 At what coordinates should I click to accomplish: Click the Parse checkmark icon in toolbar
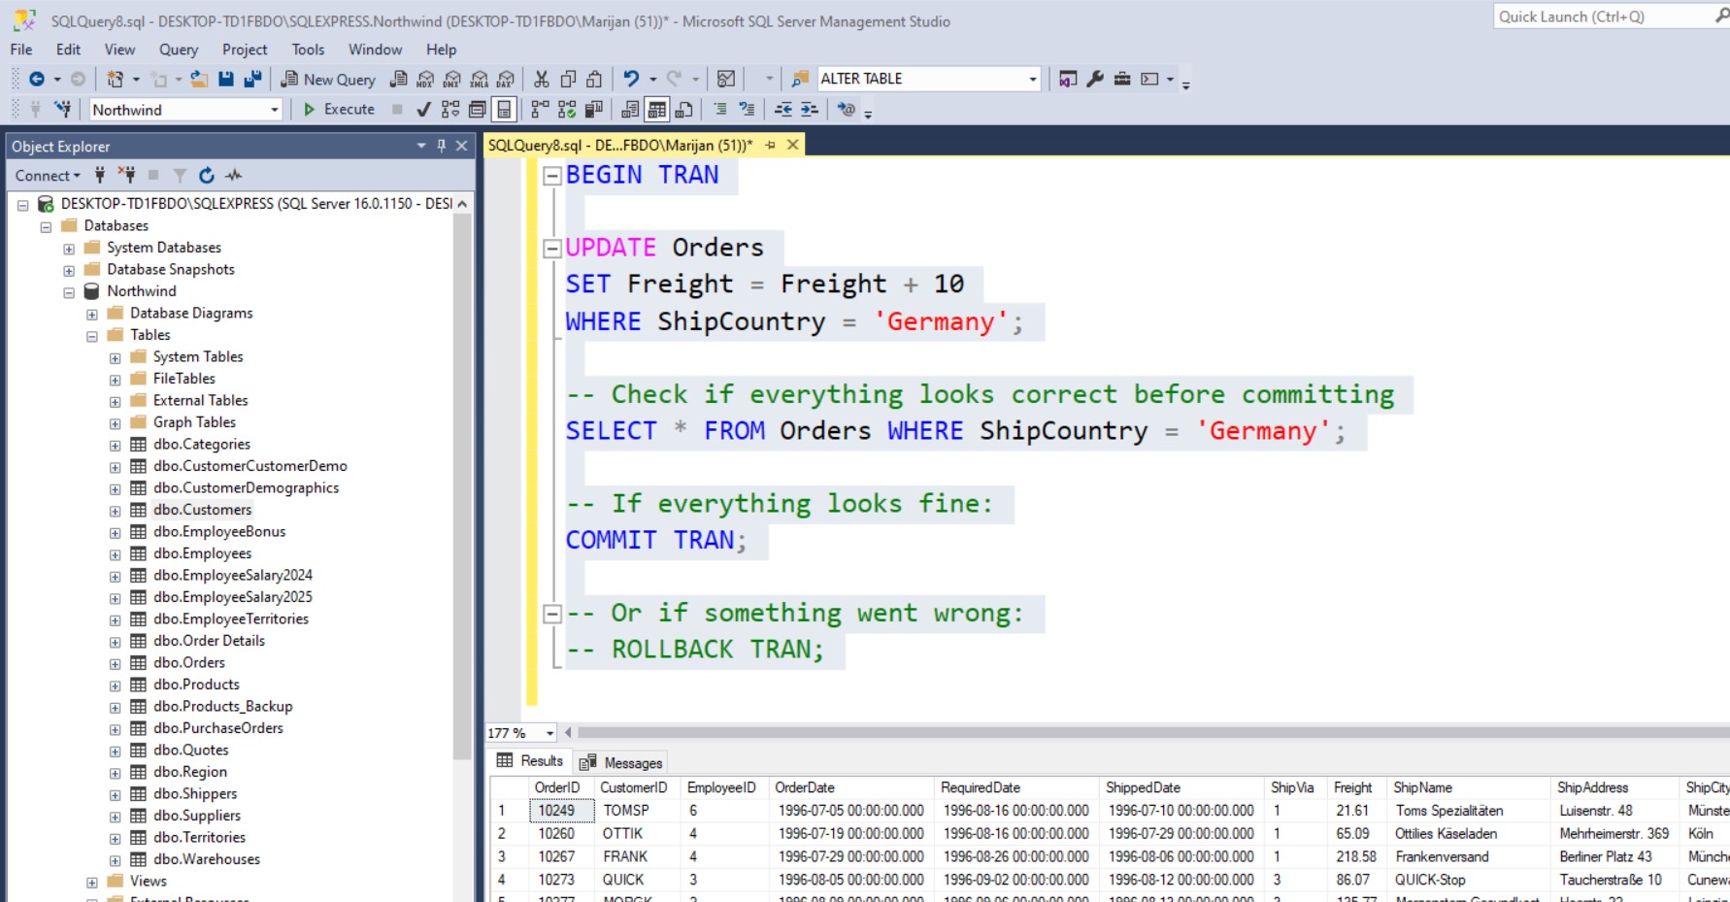[x=423, y=110]
